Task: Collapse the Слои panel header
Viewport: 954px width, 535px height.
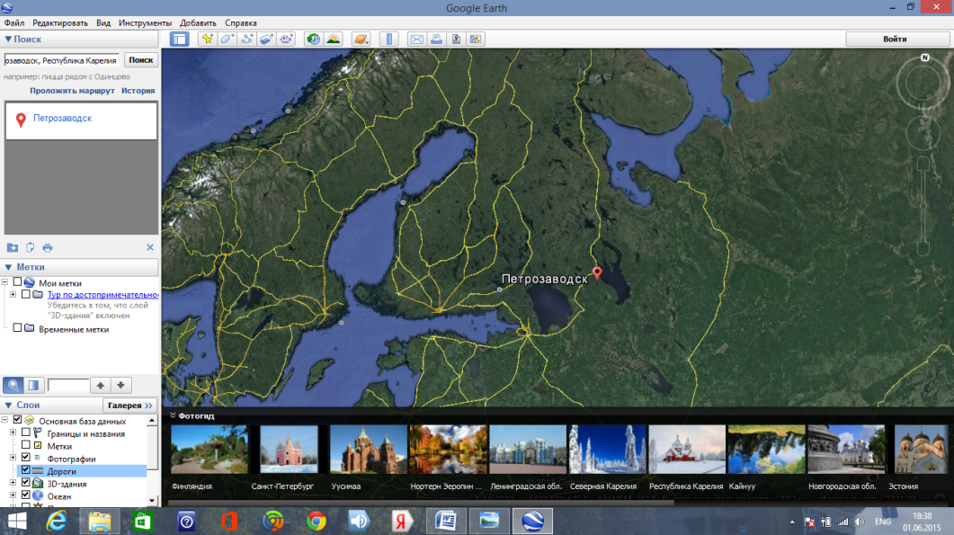Action: point(8,405)
